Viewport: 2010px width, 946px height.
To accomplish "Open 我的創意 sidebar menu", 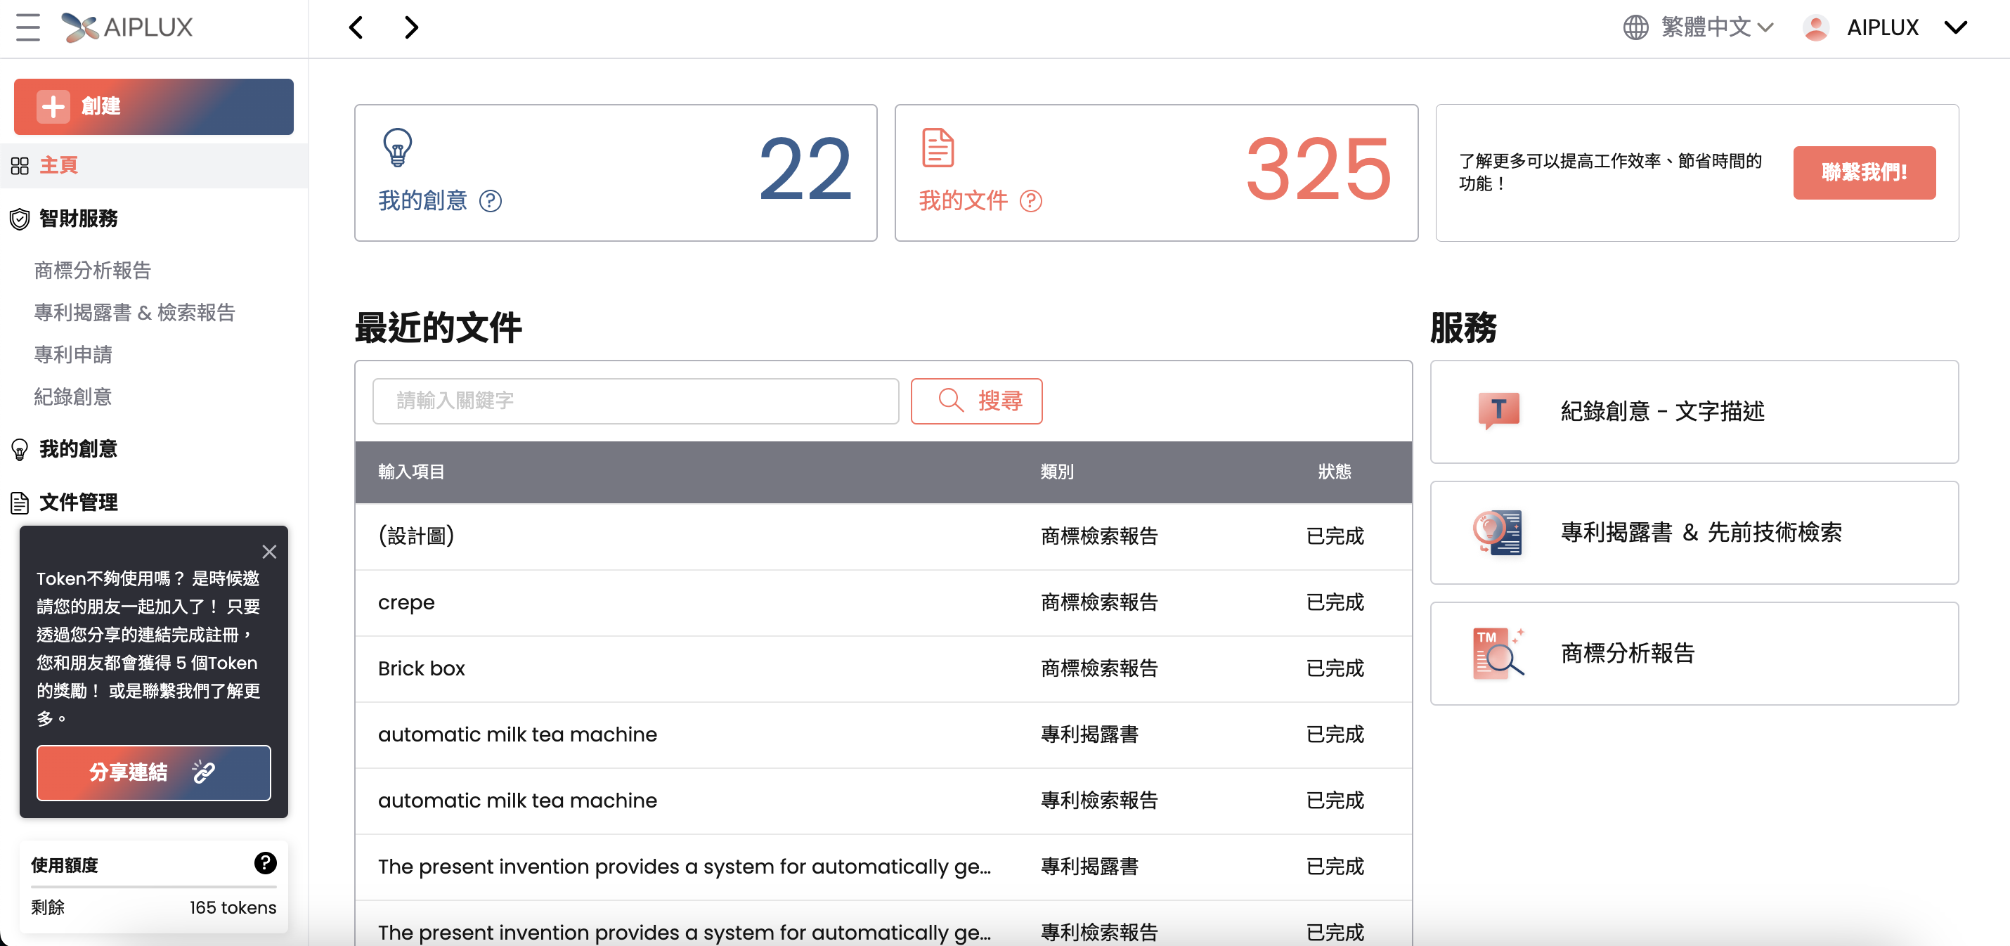I will pos(78,449).
